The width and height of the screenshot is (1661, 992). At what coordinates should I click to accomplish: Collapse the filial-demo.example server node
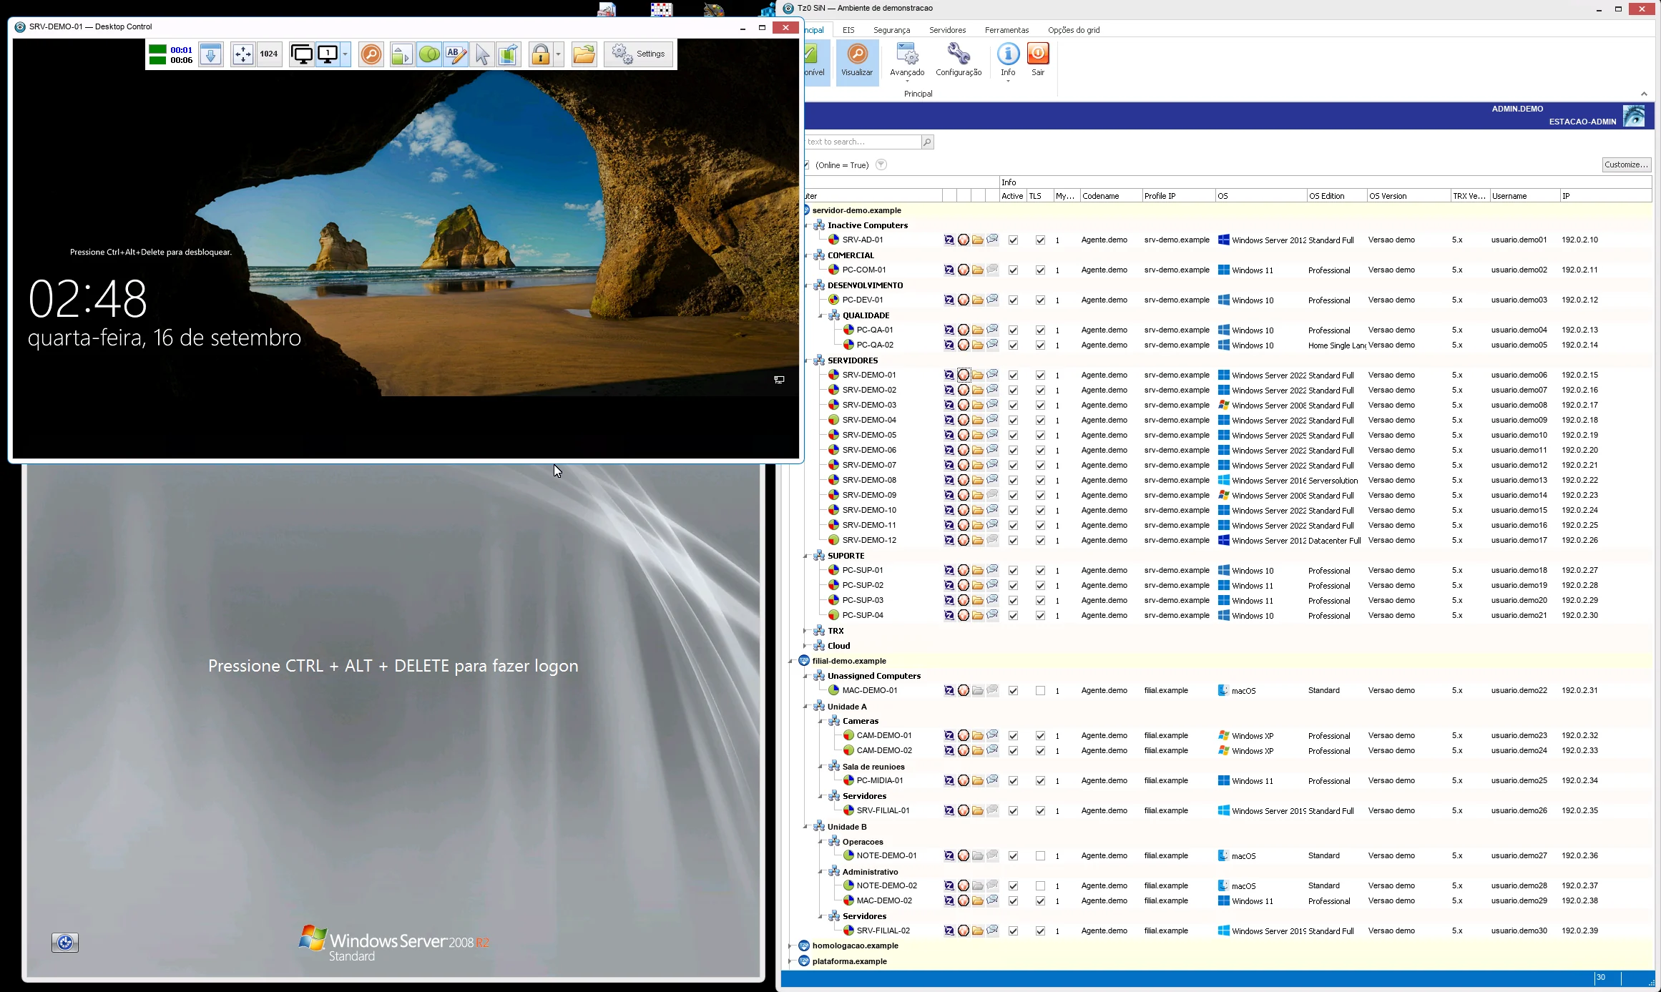(790, 661)
